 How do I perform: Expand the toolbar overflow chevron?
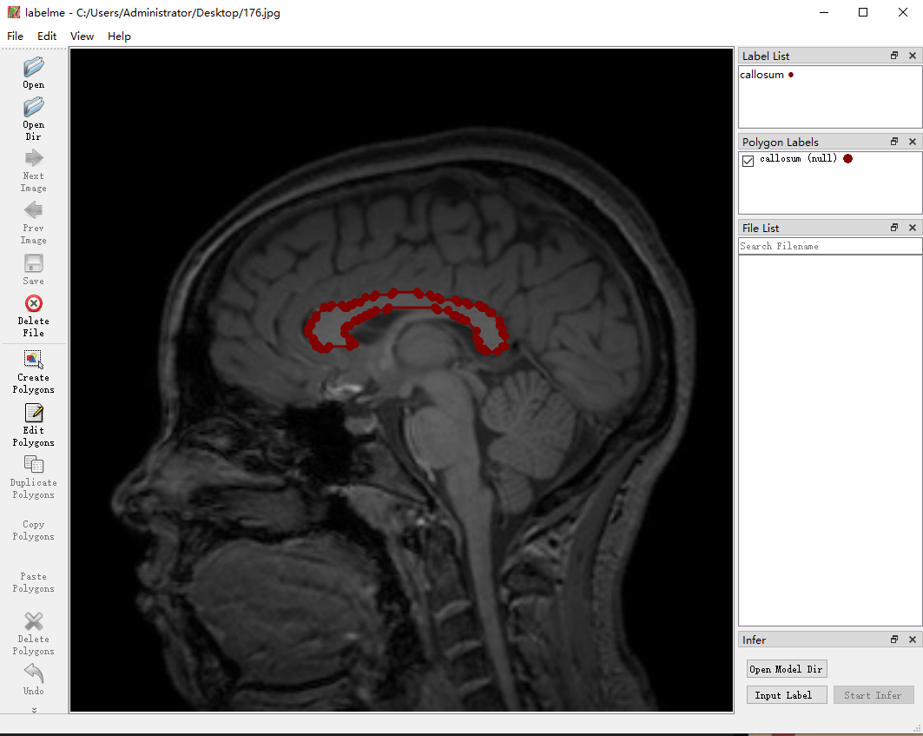(34, 709)
